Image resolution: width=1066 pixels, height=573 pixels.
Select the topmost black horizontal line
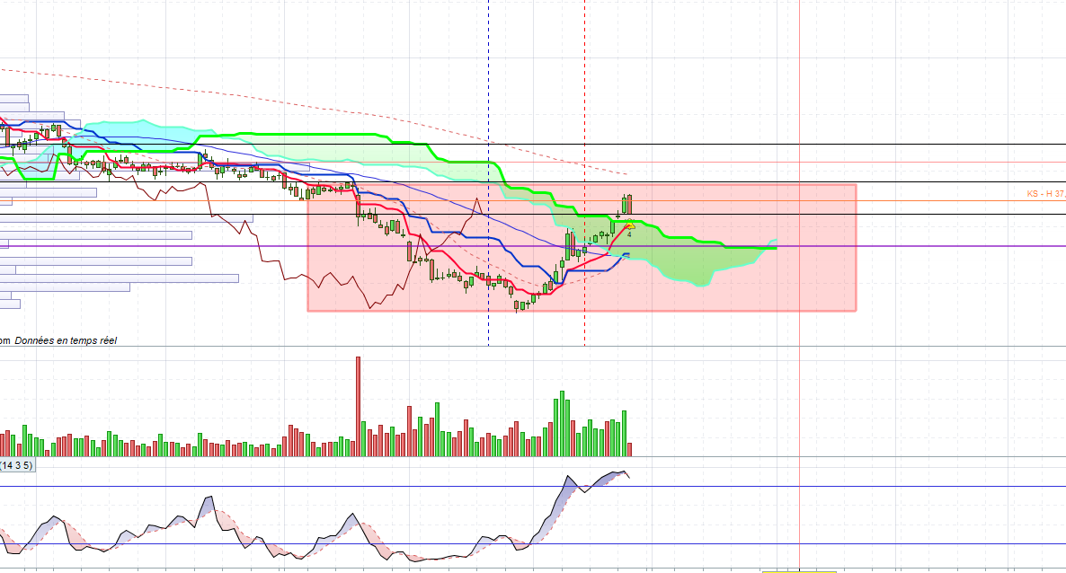pyautogui.click(x=533, y=144)
